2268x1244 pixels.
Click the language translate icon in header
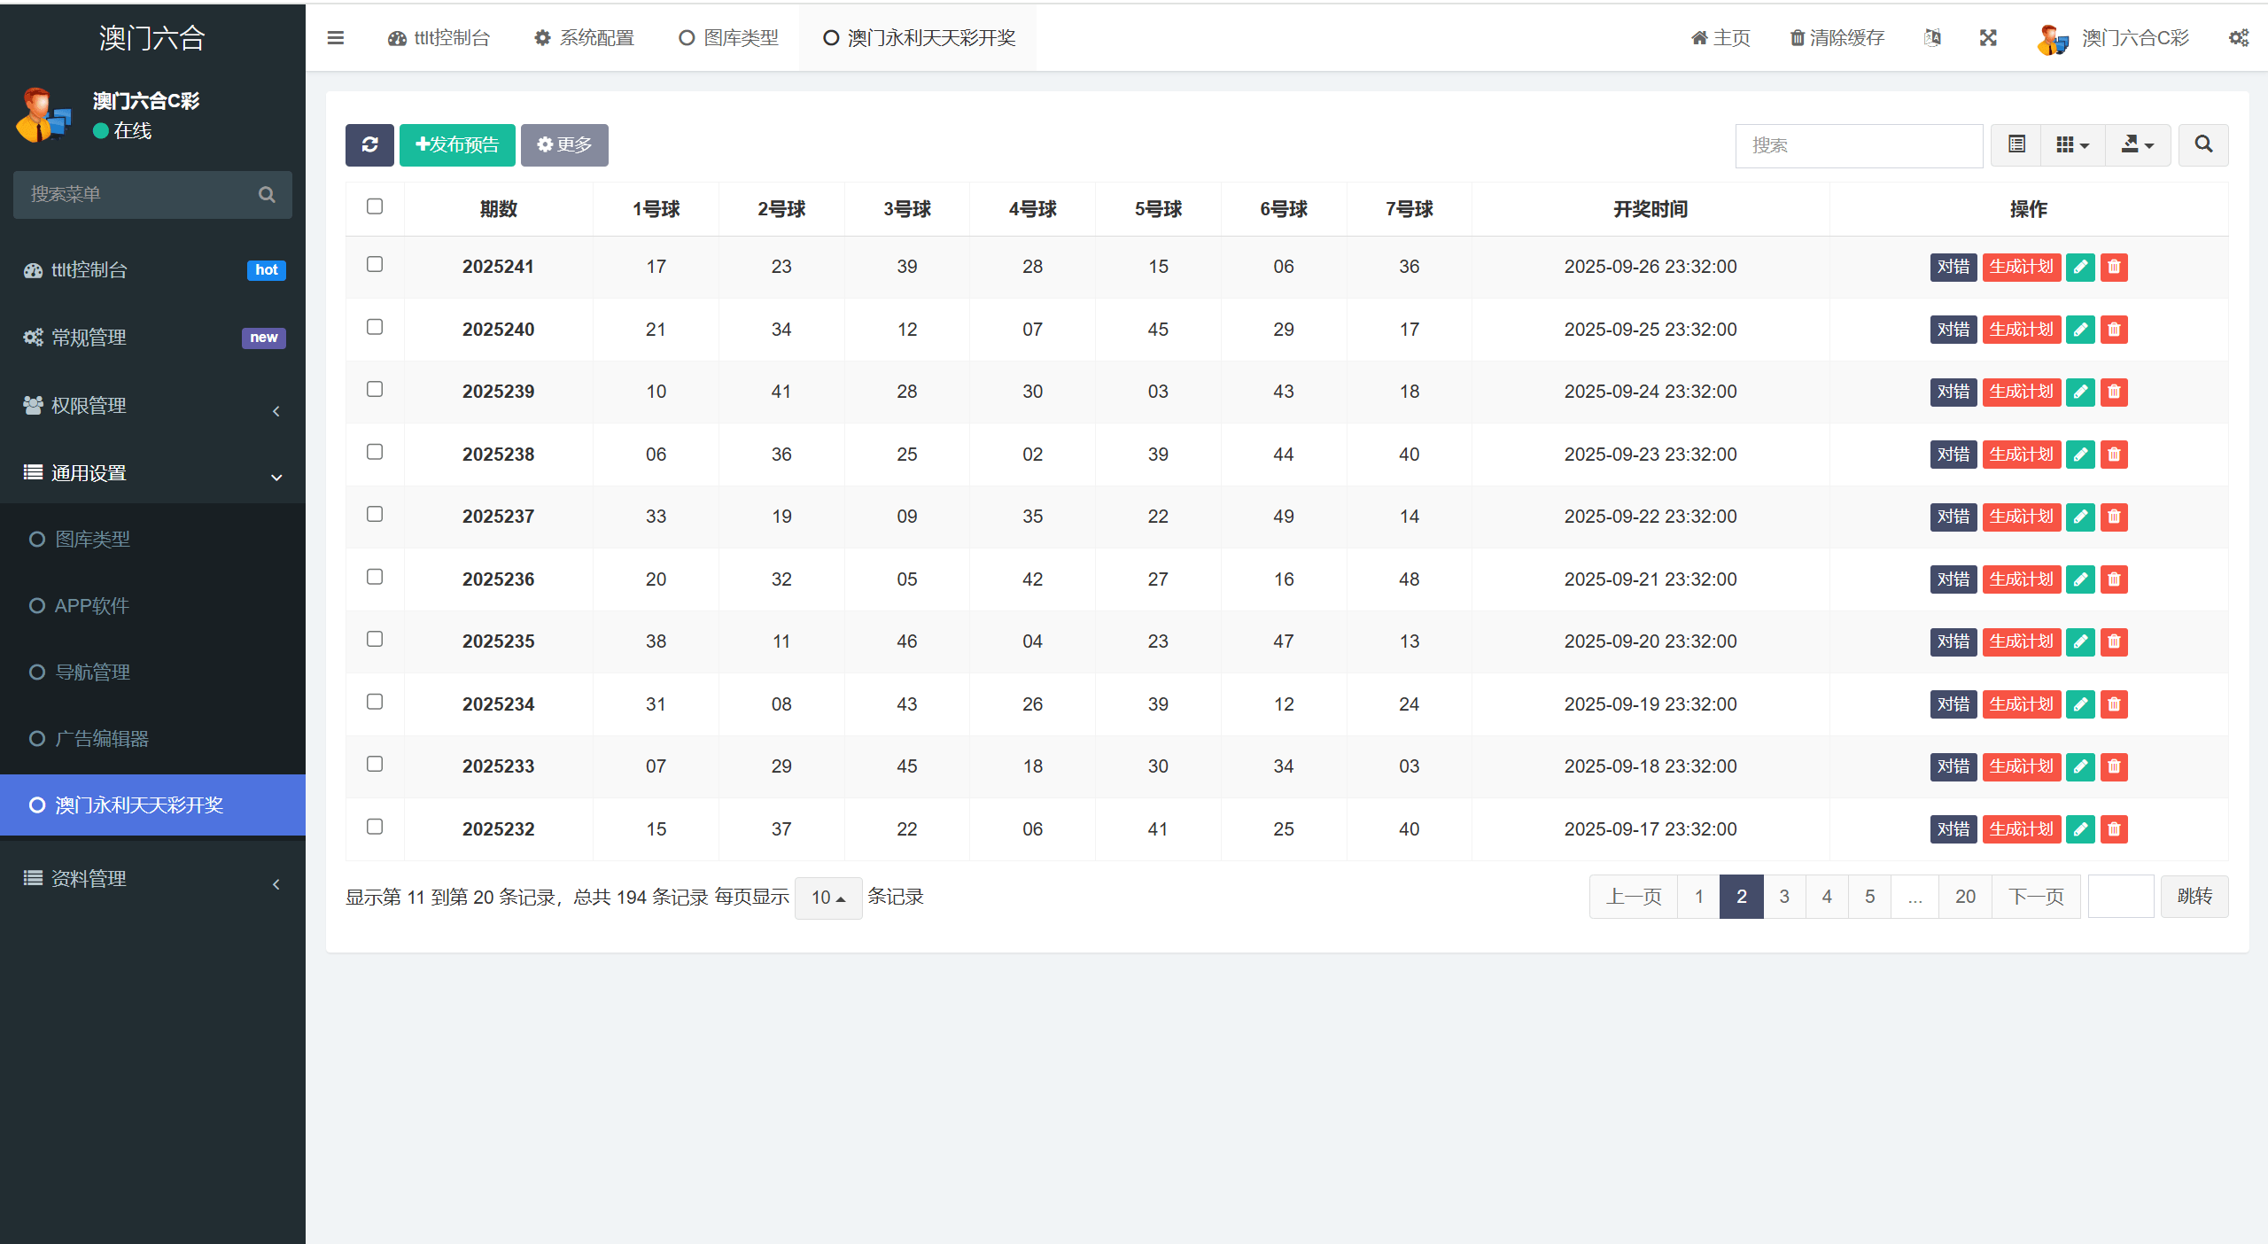click(1932, 38)
